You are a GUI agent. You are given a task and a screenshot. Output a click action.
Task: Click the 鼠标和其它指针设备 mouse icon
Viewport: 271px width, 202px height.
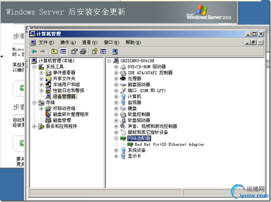click(123, 132)
